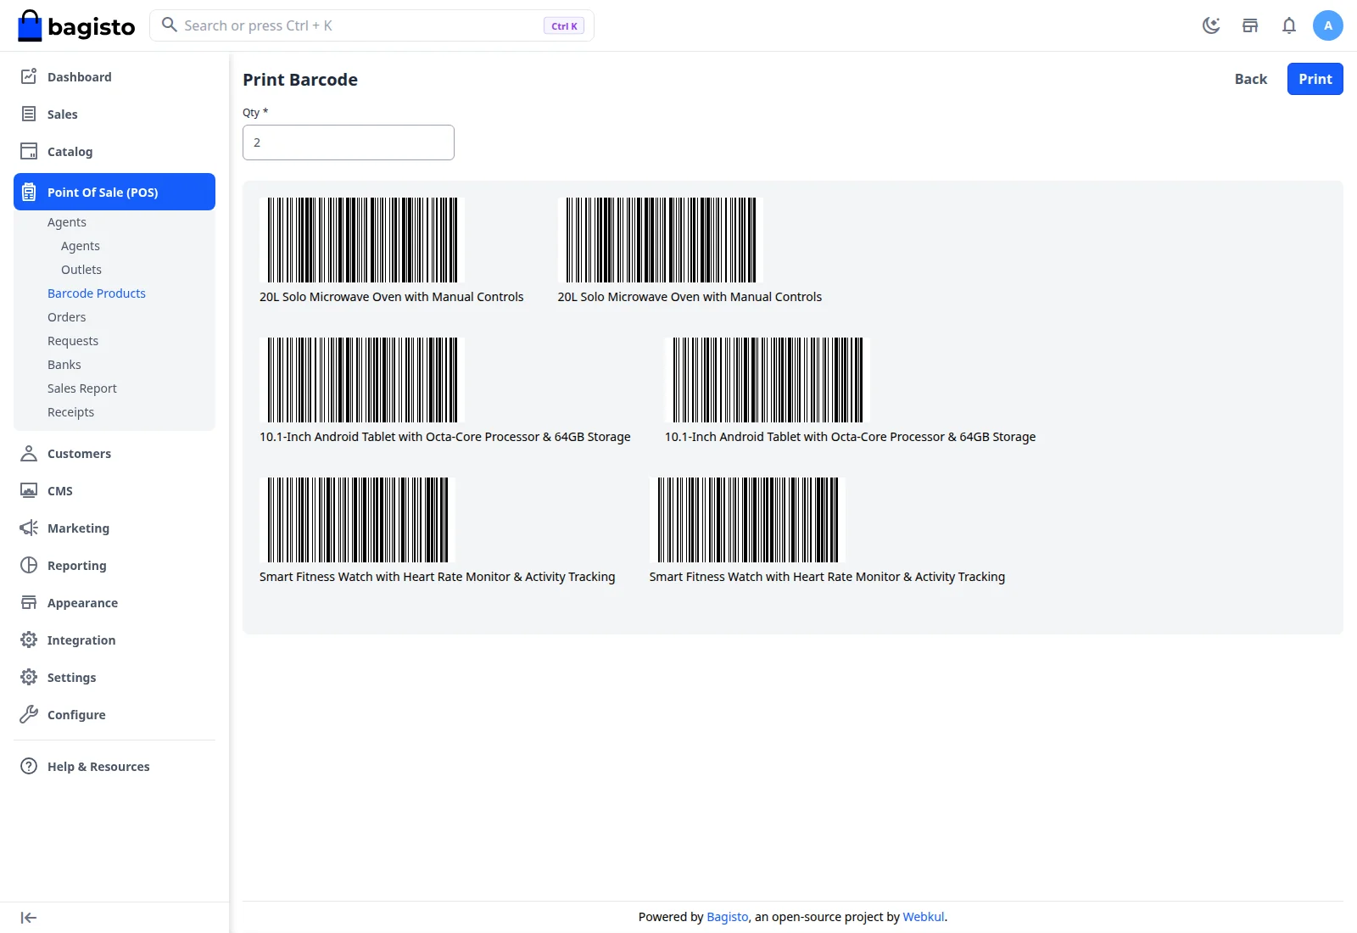Click the blue Print button

pyautogui.click(x=1315, y=79)
